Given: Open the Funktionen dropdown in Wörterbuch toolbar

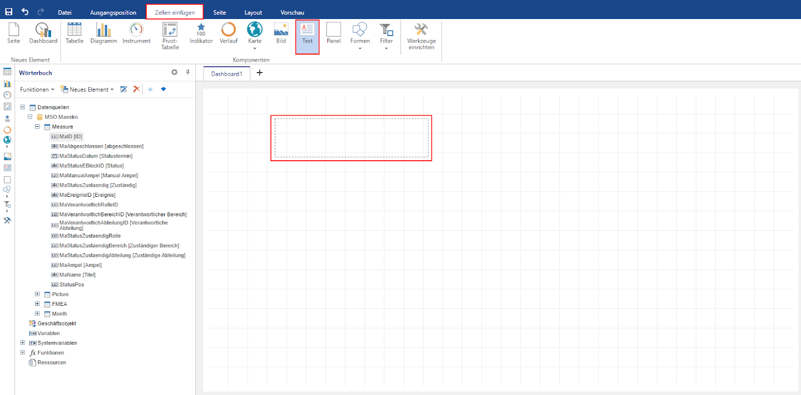Looking at the screenshot, I should 37,90.
